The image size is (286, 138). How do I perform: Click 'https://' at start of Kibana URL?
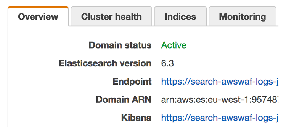pyautogui.click(x=174, y=118)
